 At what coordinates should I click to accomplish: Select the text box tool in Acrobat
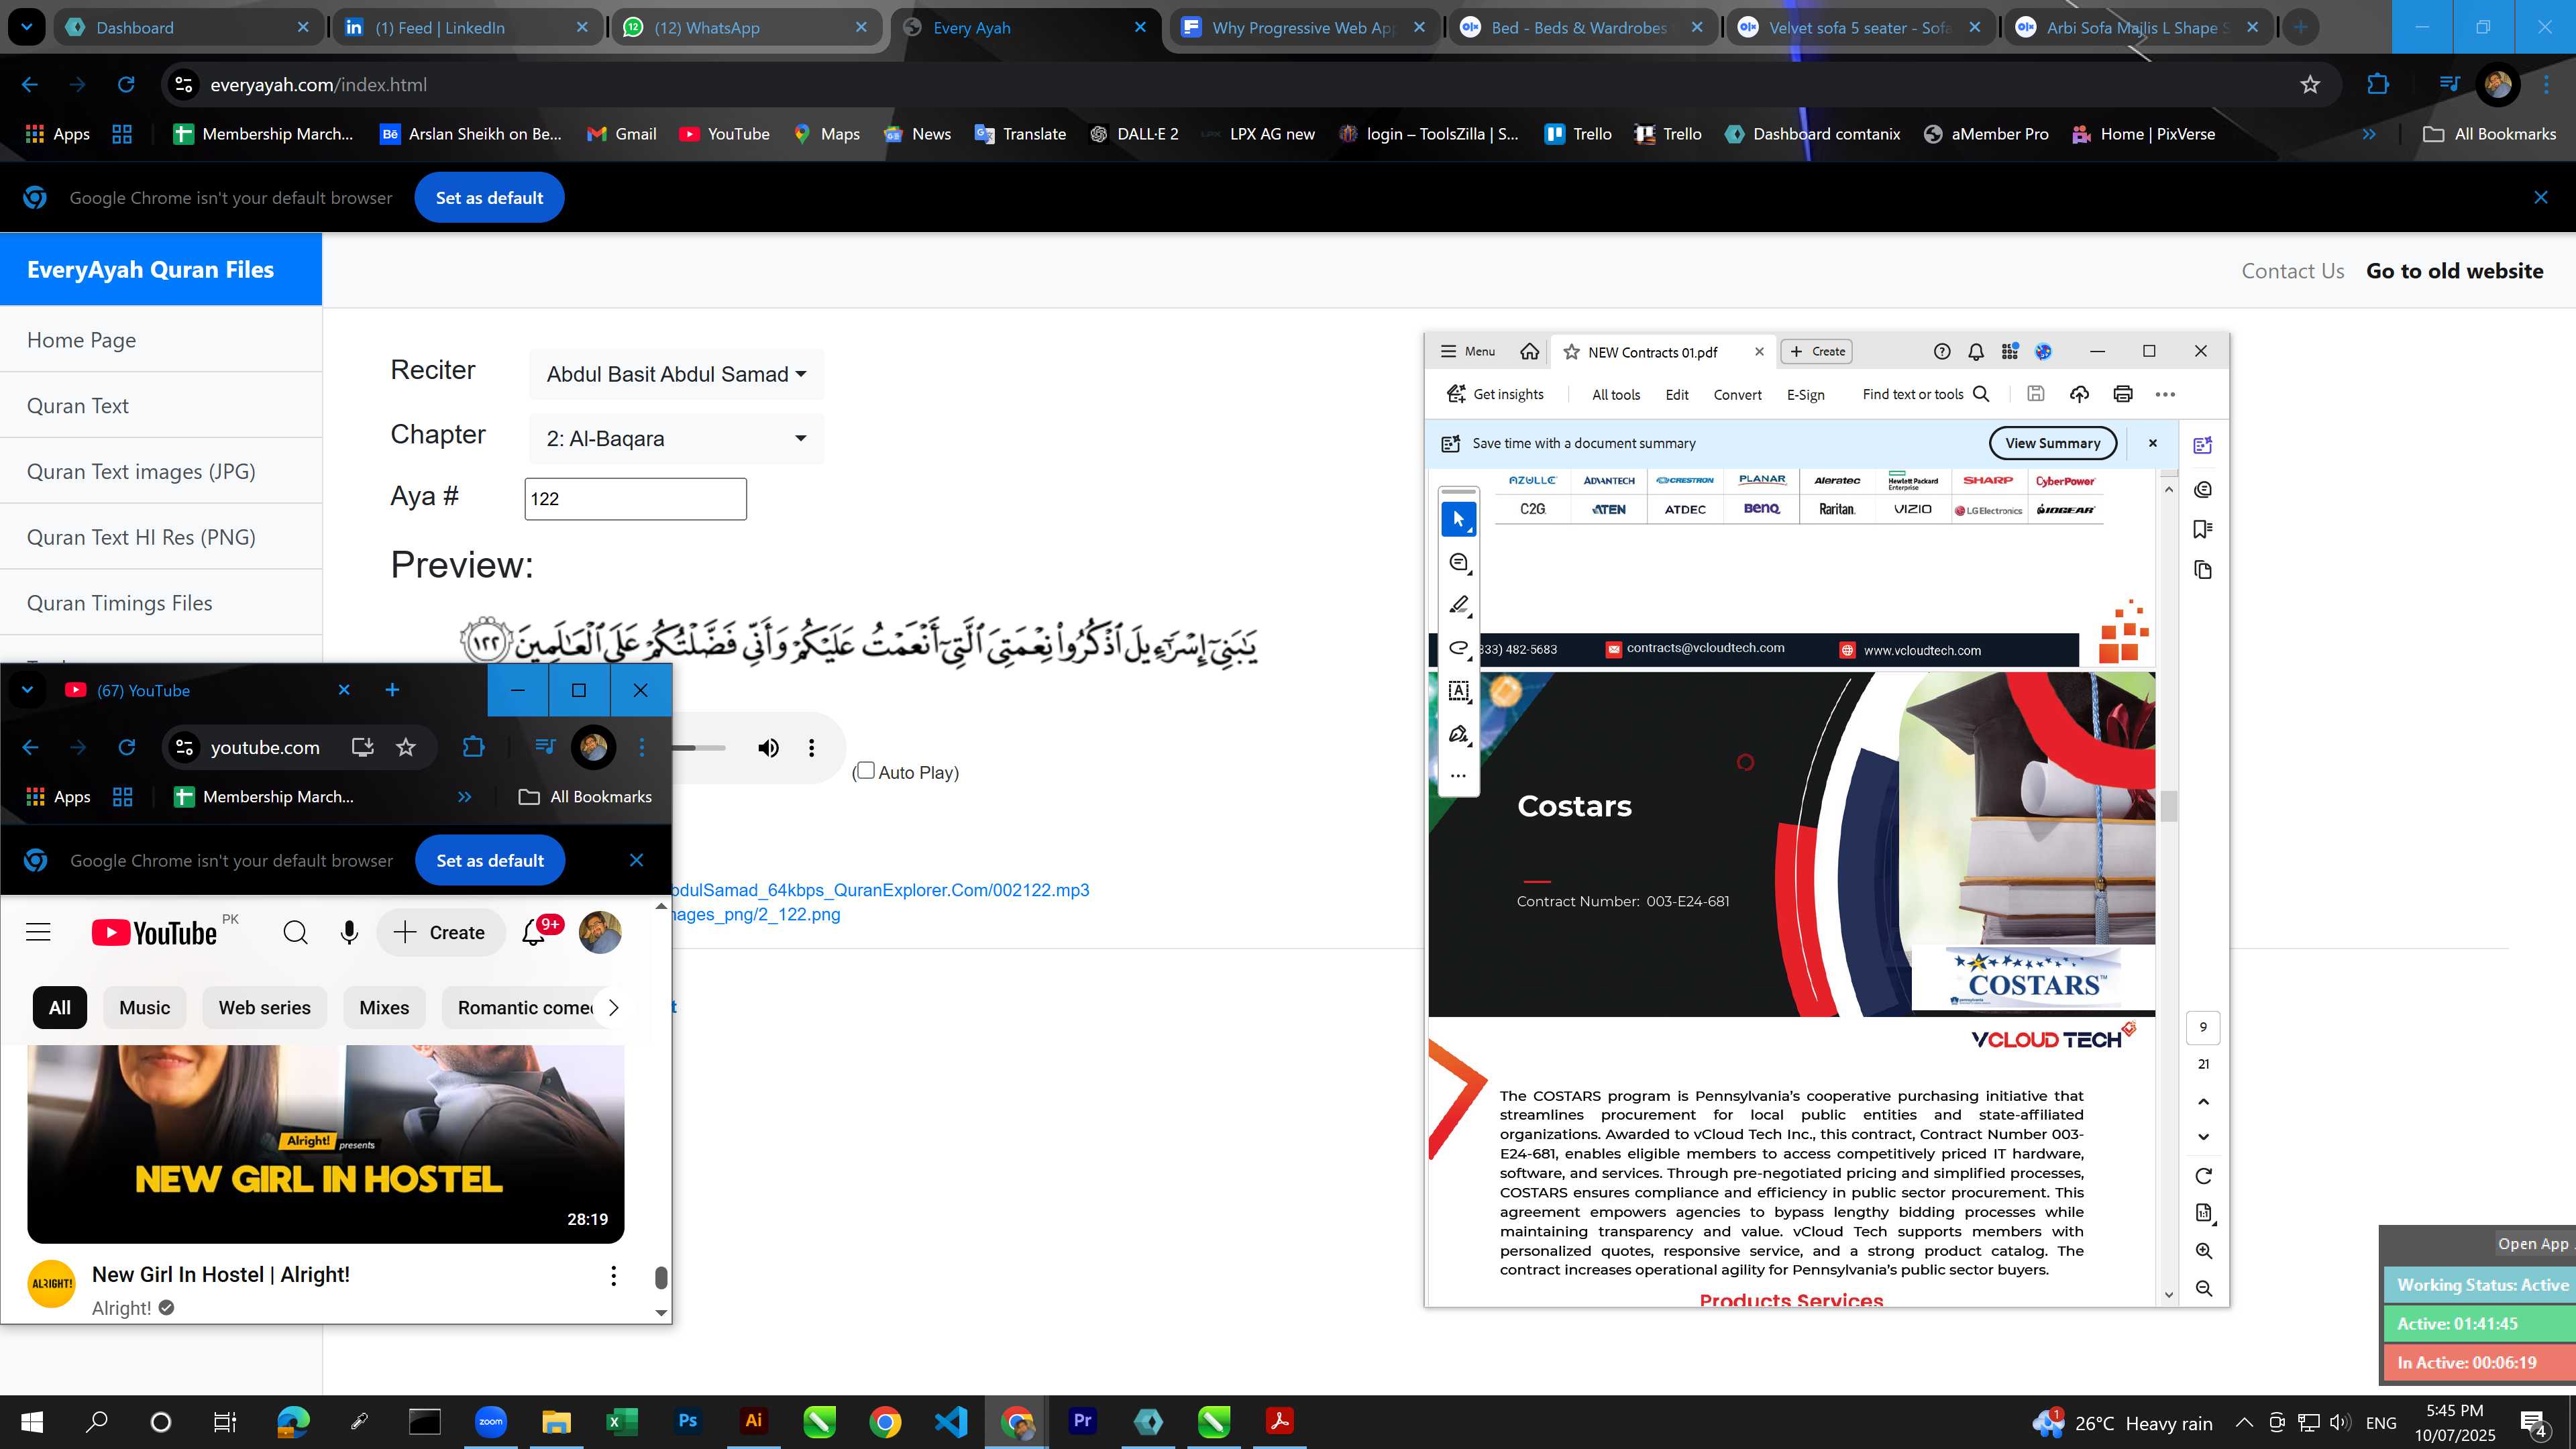1458,691
